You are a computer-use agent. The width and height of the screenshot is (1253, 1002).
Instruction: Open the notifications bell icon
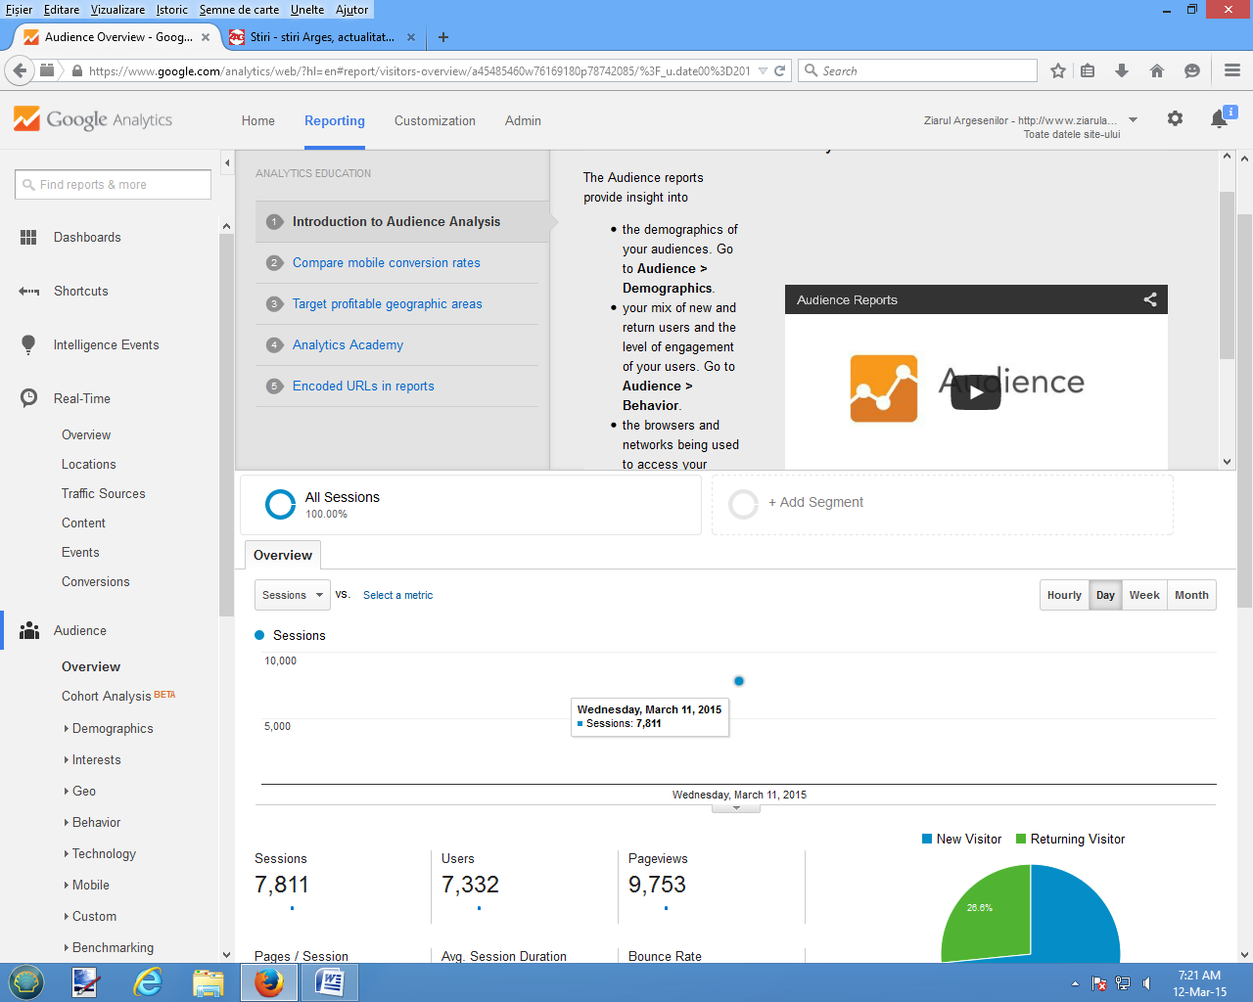coord(1219,119)
